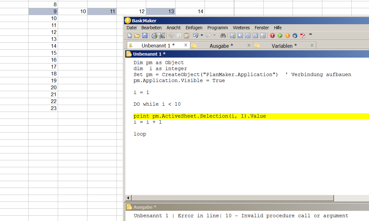
Task: Switch to the Variablen tab
Action: 284,46
